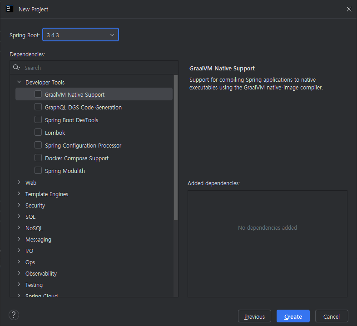The width and height of the screenshot is (357, 326).
Task: Close the New Project dialog
Action: tap(349, 9)
